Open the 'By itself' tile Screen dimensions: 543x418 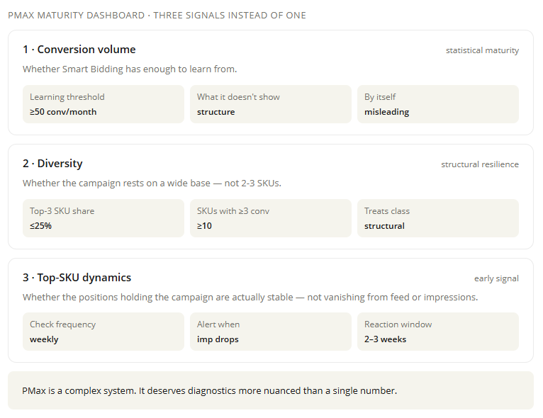(x=437, y=104)
